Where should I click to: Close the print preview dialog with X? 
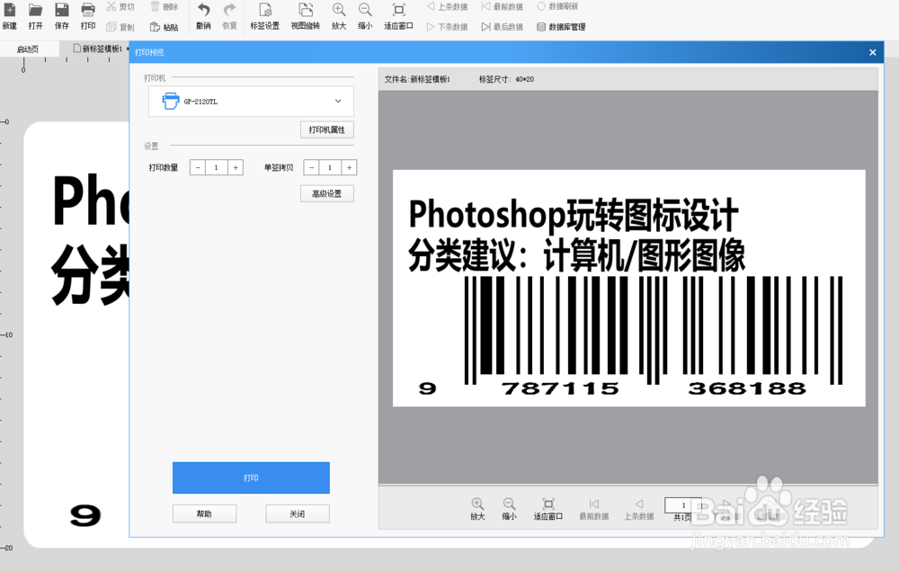point(873,52)
